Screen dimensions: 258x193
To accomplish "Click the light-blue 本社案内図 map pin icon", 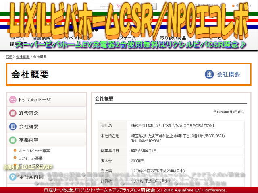I will coord(12,177).
